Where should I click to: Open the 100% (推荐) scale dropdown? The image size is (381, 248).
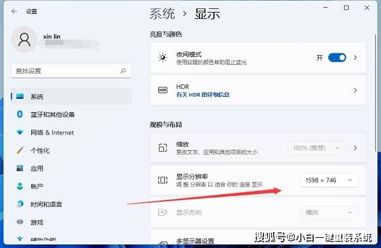317,148
